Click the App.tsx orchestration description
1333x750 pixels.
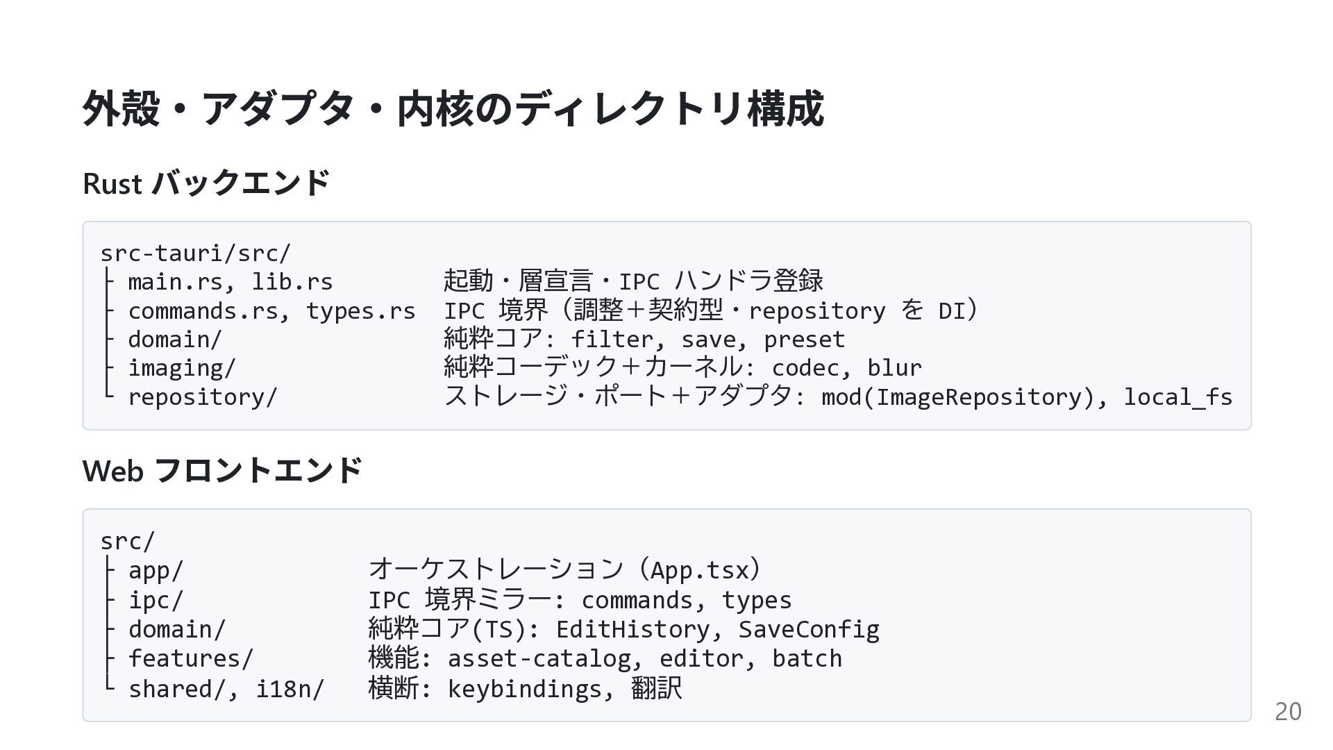(564, 570)
